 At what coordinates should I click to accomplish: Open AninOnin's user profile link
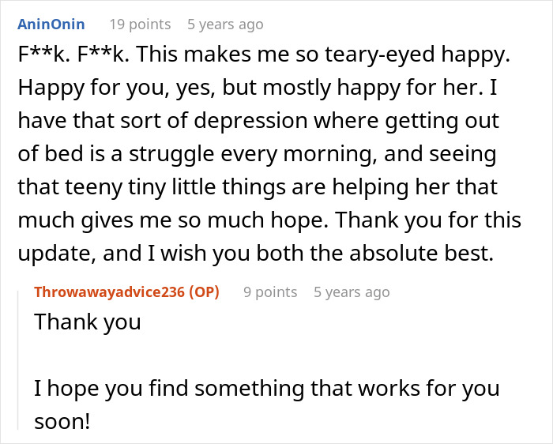(51, 24)
